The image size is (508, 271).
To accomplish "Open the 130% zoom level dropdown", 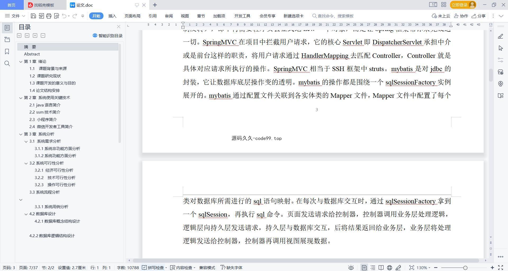I will [x=423, y=268].
